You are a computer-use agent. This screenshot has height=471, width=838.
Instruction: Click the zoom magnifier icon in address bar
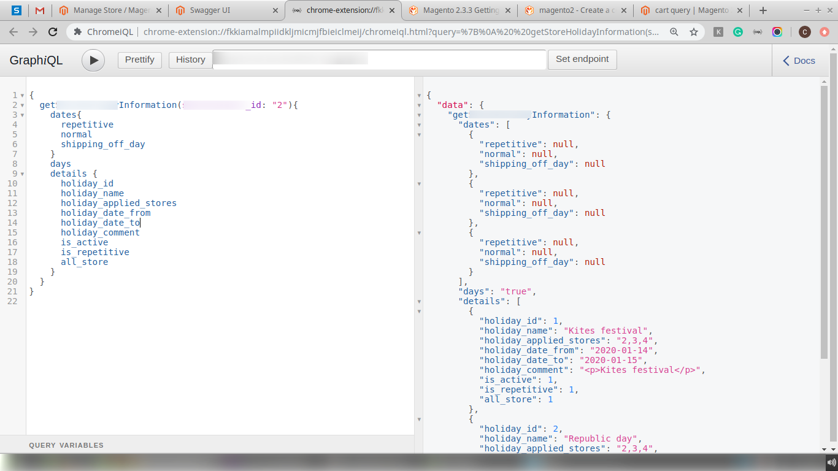[674, 32]
